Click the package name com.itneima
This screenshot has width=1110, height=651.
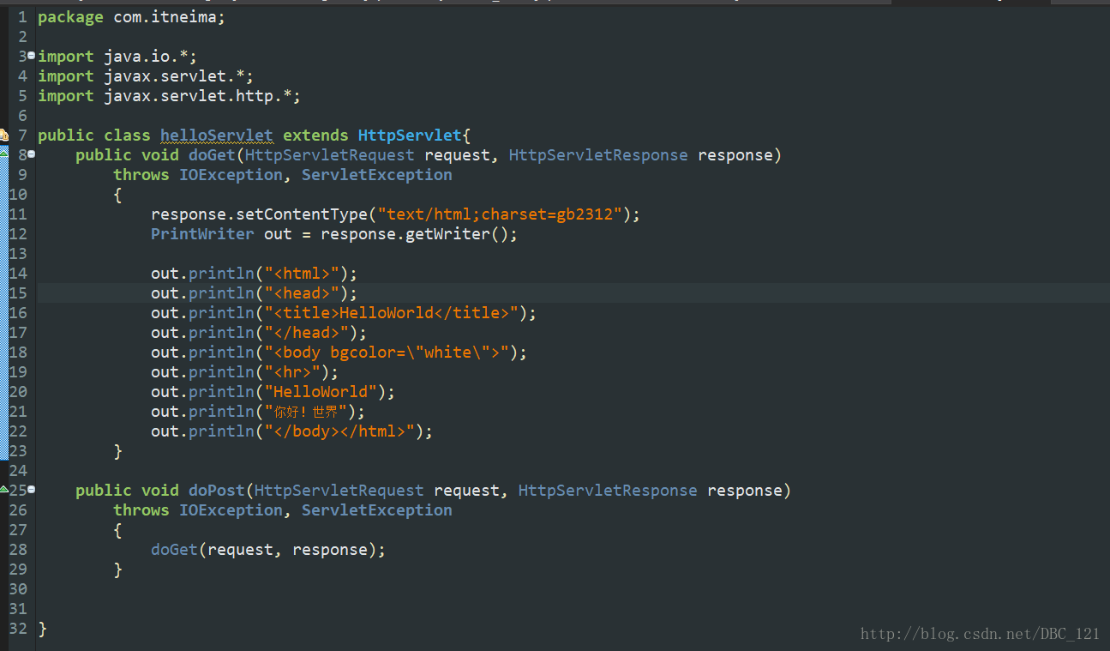[x=165, y=17]
